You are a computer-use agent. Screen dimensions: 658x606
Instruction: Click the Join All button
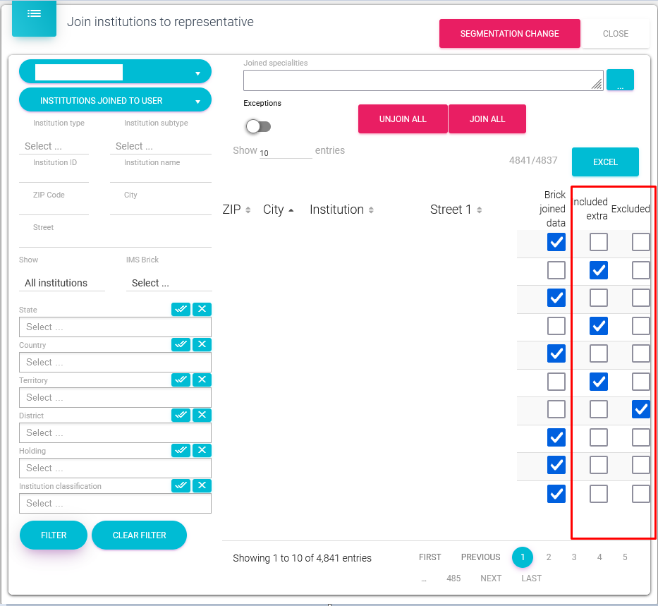tap(487, 119)
